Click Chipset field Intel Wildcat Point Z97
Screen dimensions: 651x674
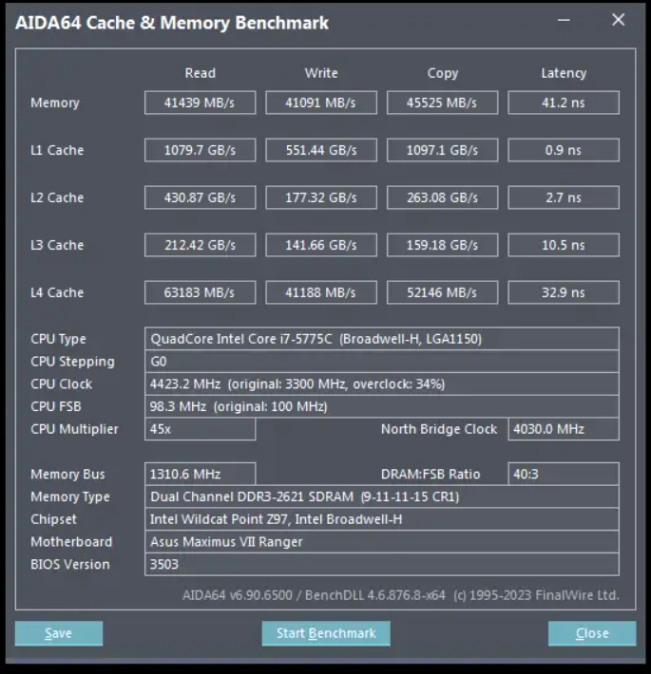[382, 519]
